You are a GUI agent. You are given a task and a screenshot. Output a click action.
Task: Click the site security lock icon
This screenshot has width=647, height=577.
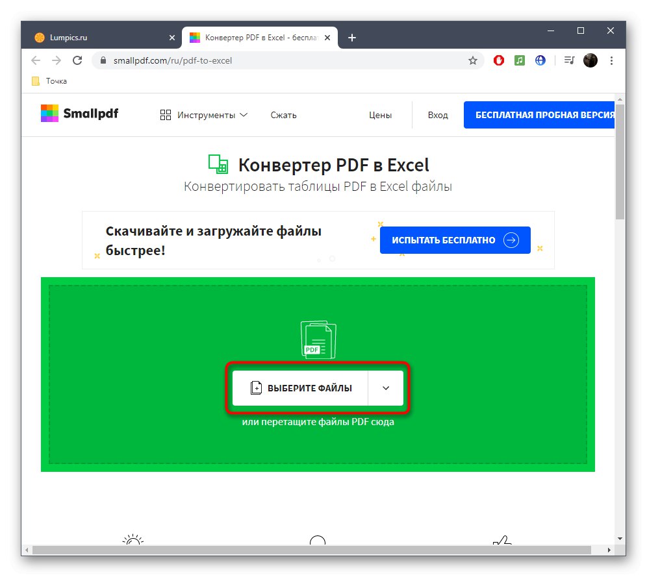pyautogui.click(x=103, y=60)
